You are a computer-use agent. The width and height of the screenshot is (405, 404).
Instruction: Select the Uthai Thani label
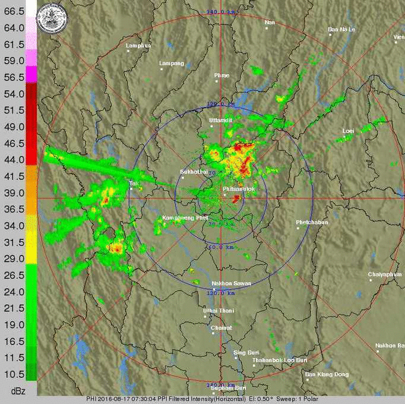[219, 311]
